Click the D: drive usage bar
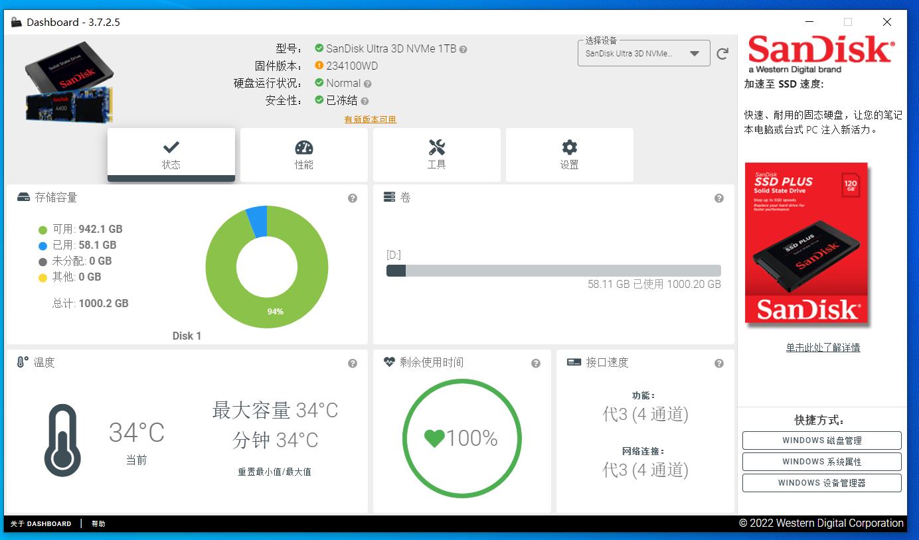 pyautogui.click(x=553, y=270)
